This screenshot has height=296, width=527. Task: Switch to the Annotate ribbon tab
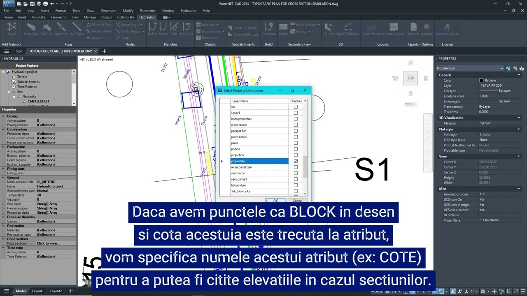(38, 17)
